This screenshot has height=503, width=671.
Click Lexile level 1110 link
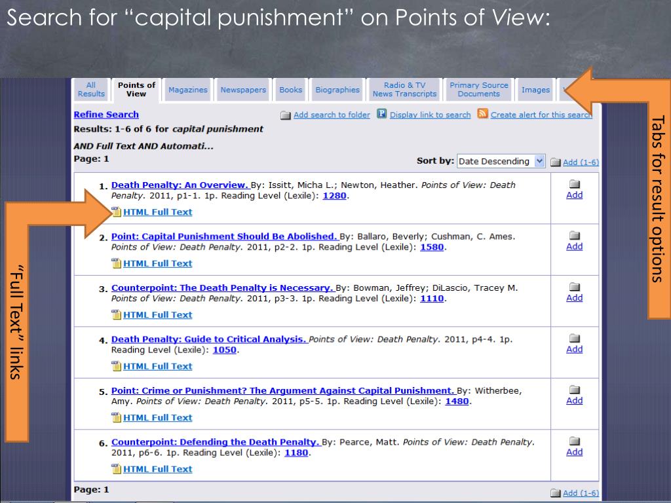[x=432, y=299]
